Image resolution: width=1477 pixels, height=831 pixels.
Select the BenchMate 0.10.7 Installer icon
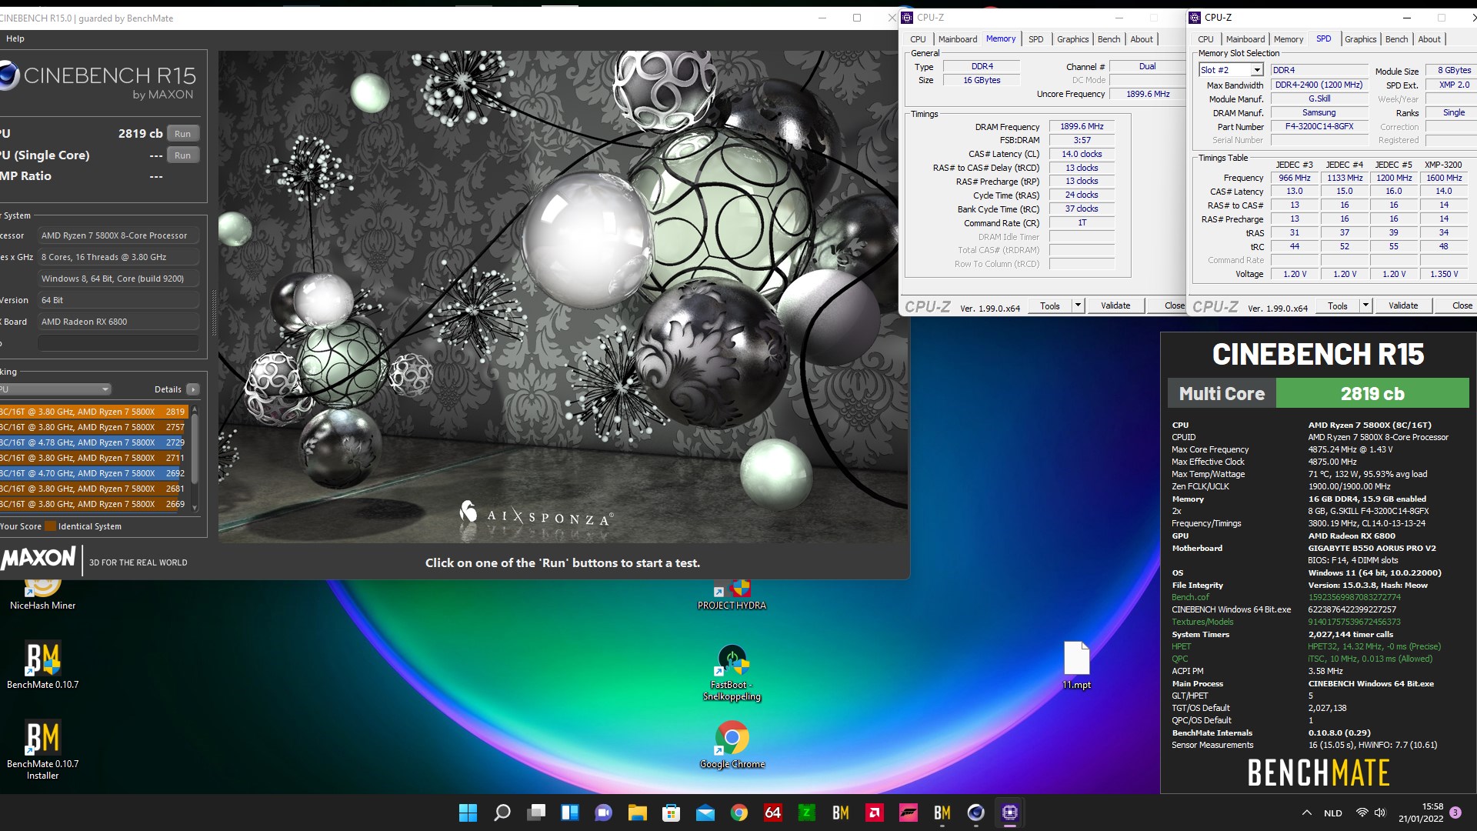tap(43, 749)
